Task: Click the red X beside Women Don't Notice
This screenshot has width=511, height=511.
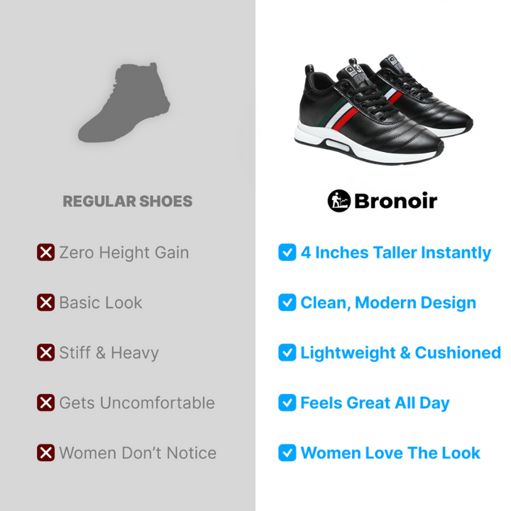Action: point(45,453)
